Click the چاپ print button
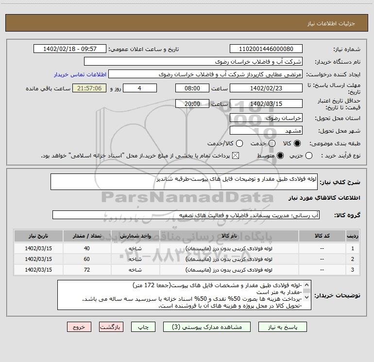Viewport: 374px width, 362px height. [x=143, y=327]
